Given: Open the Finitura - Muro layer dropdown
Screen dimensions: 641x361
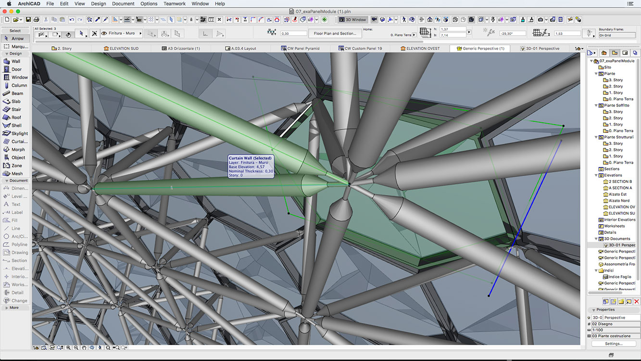Looking at the screenshot, I should (x=141, y=33).
